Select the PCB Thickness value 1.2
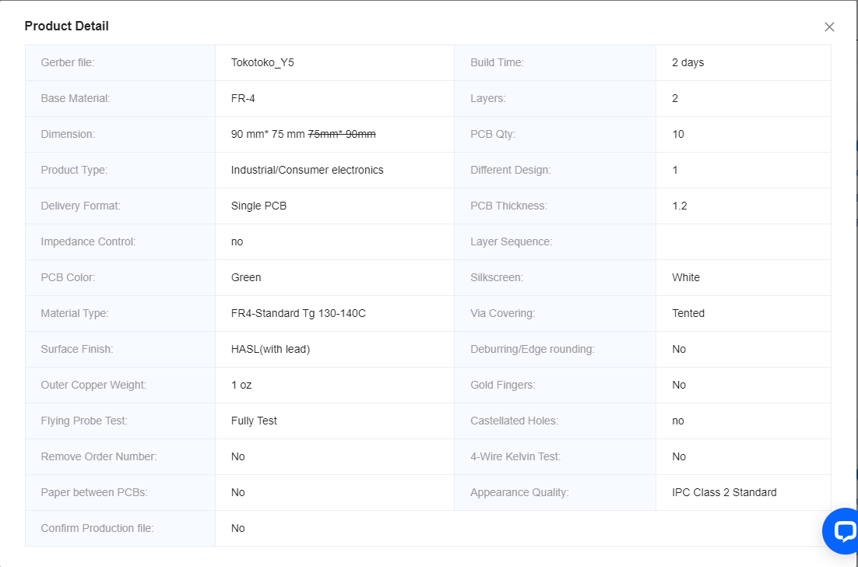858x567 pixels. pyautogui.click(x=679, y=206)
